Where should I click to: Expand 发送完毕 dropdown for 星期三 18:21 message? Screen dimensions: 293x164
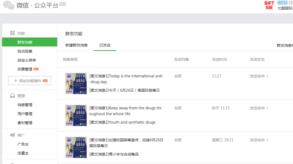click(267, 140)
